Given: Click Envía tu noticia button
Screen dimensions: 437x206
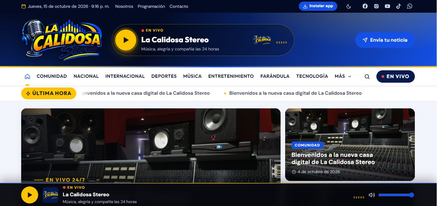Looking at the screenshot, I should 385,40.
